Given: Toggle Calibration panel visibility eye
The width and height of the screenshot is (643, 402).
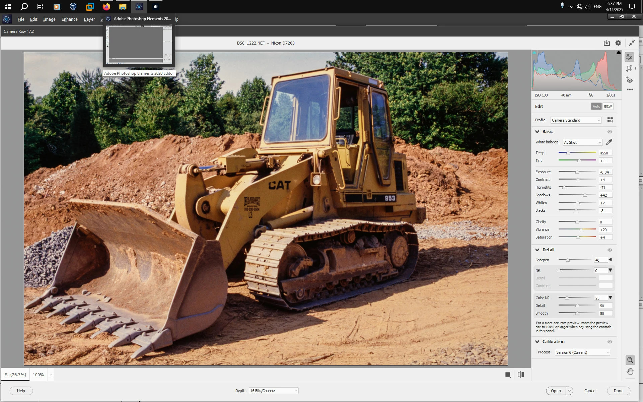Looking at the screenshot, I should tap(610, 342).
